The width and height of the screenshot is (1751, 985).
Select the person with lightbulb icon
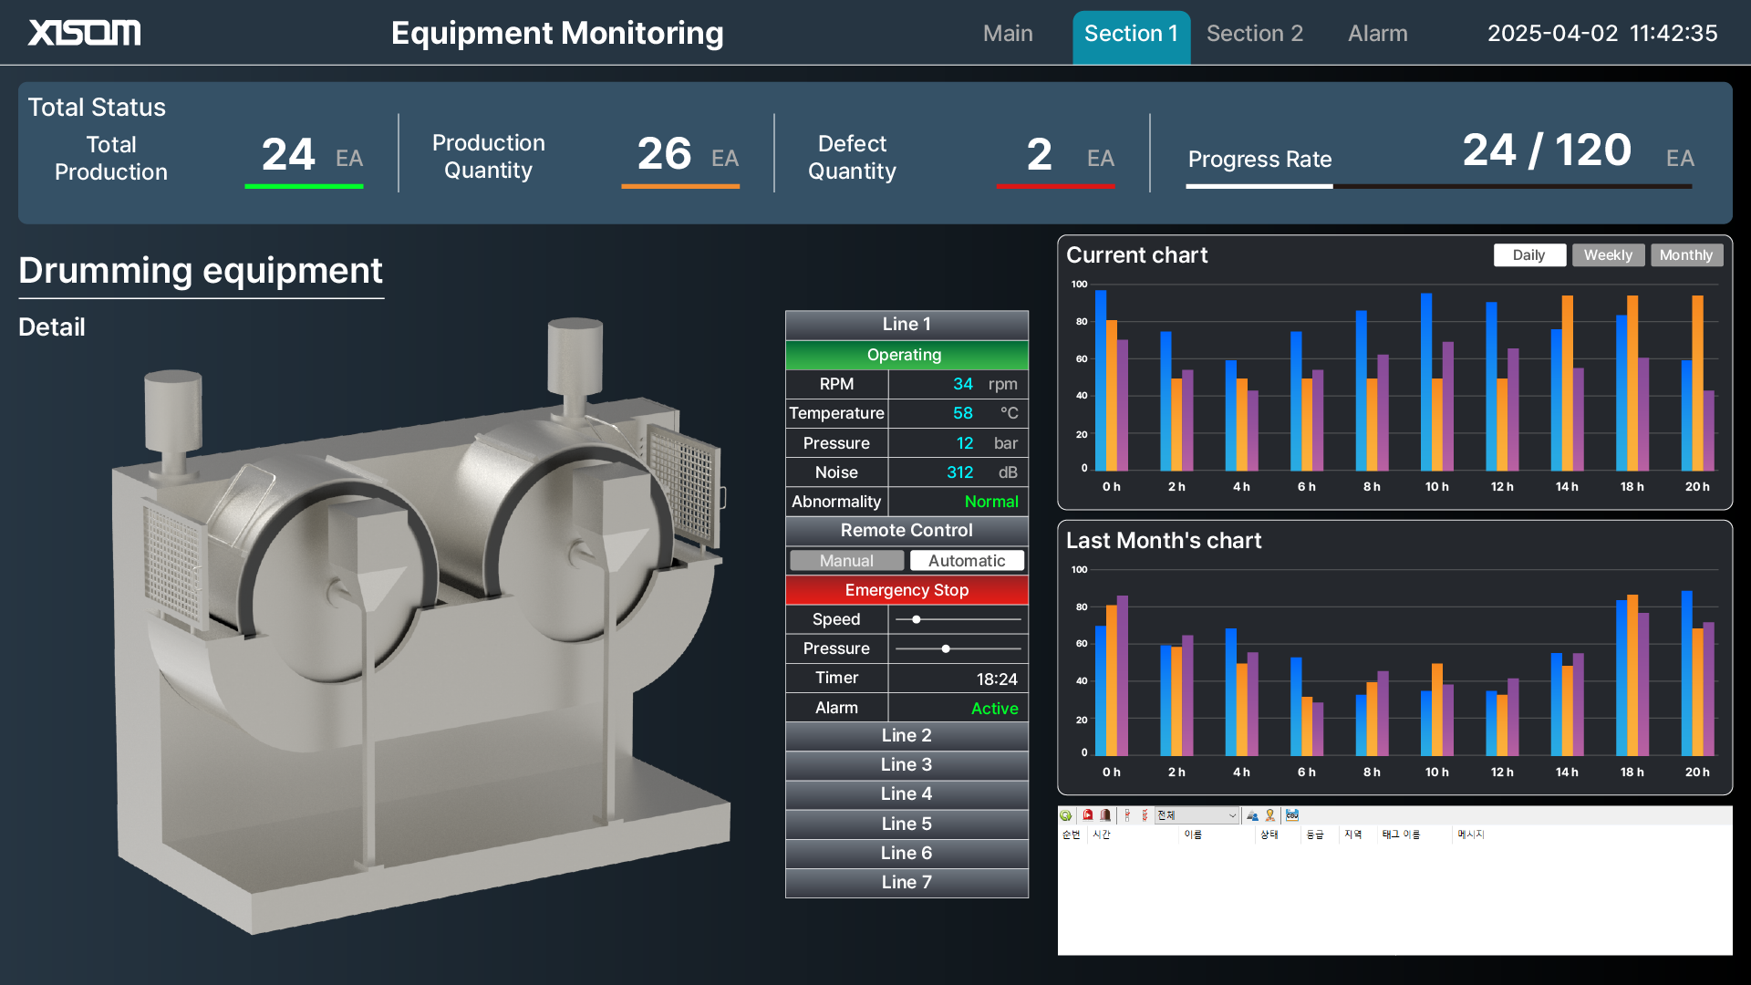pyautogui.click(x=1271, y=815)
